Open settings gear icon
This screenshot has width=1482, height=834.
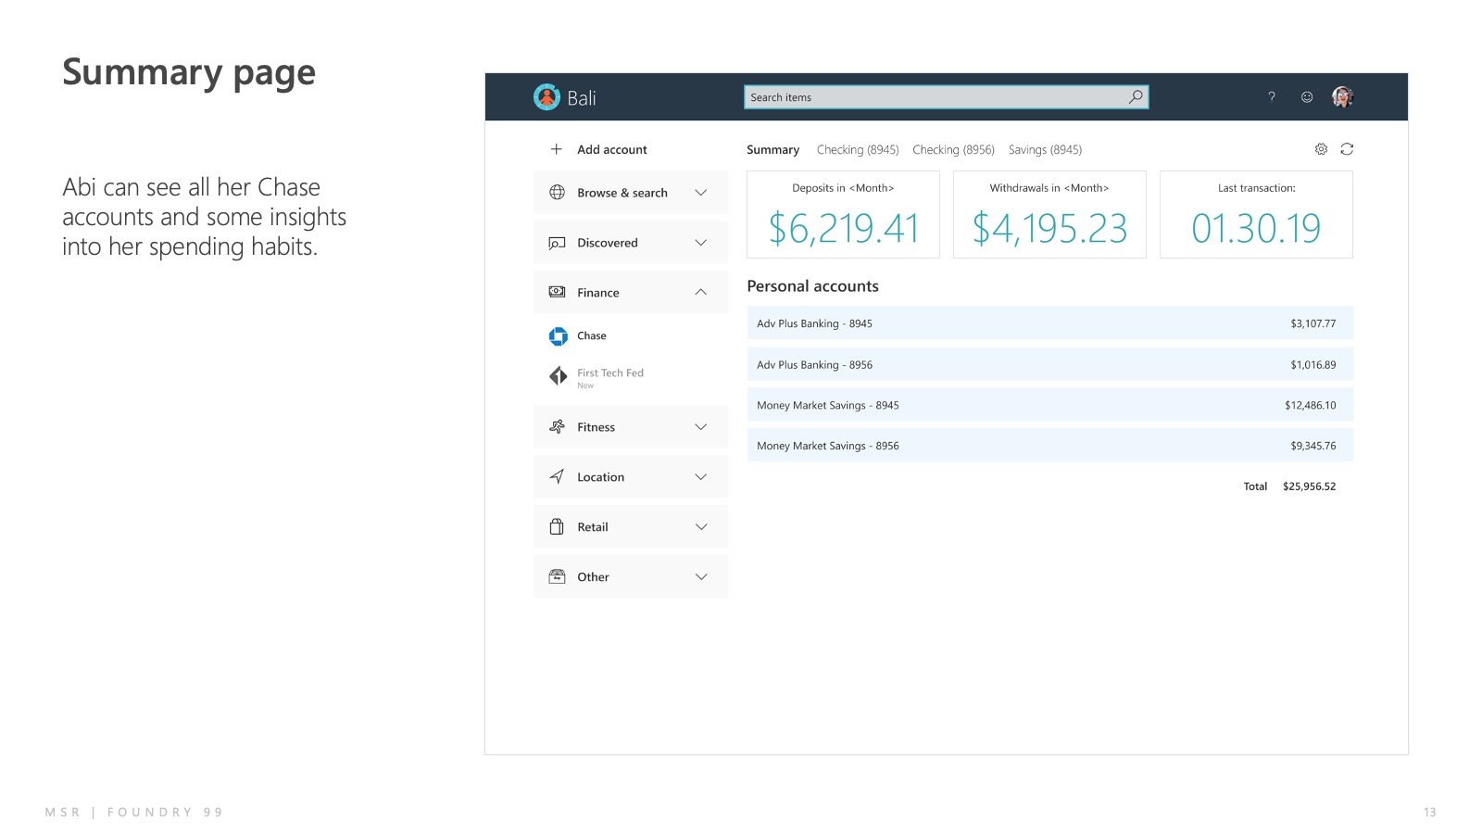[x=1321, y=149]
